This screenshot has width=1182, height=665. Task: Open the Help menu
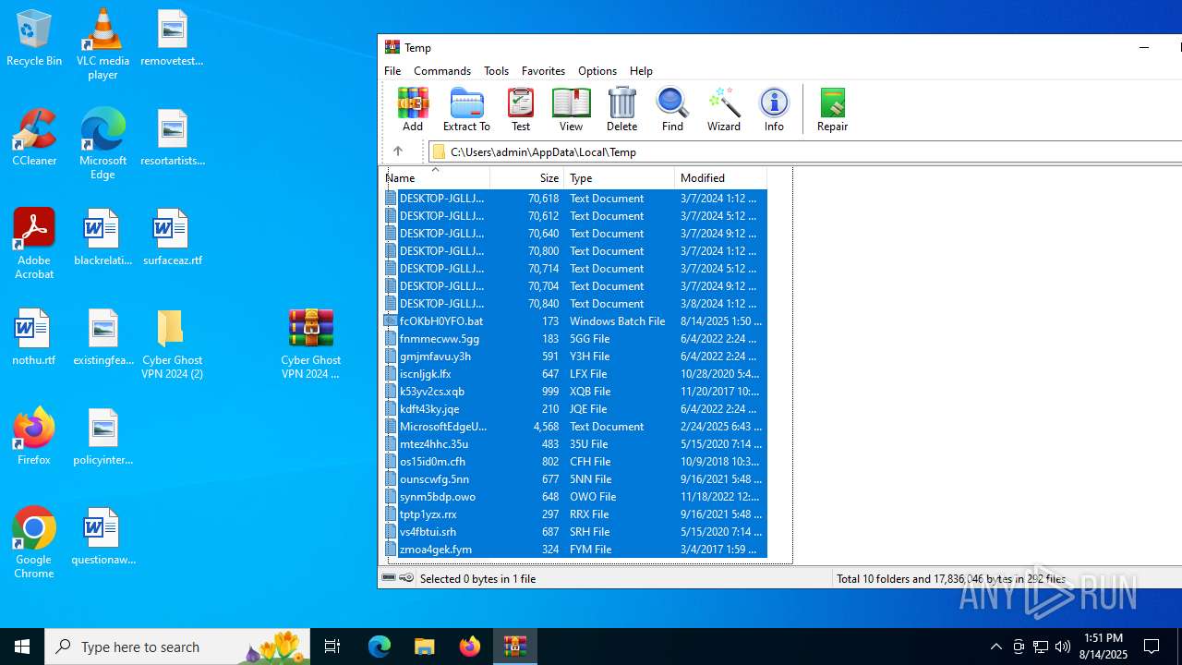pyautogui.click(x=641, y=71)
